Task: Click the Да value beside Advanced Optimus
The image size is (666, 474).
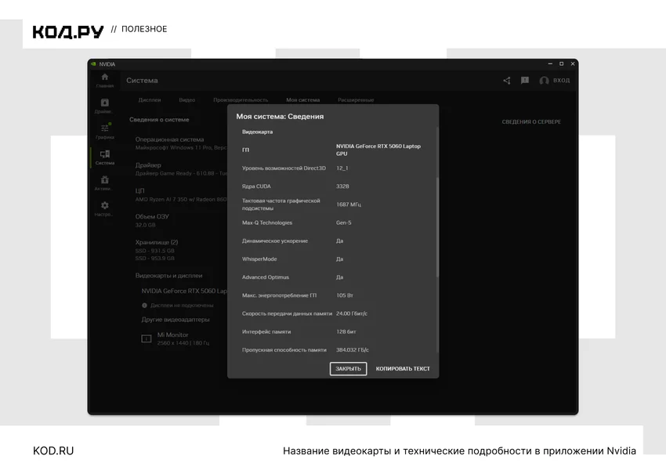Action: [x=339, y=277]
